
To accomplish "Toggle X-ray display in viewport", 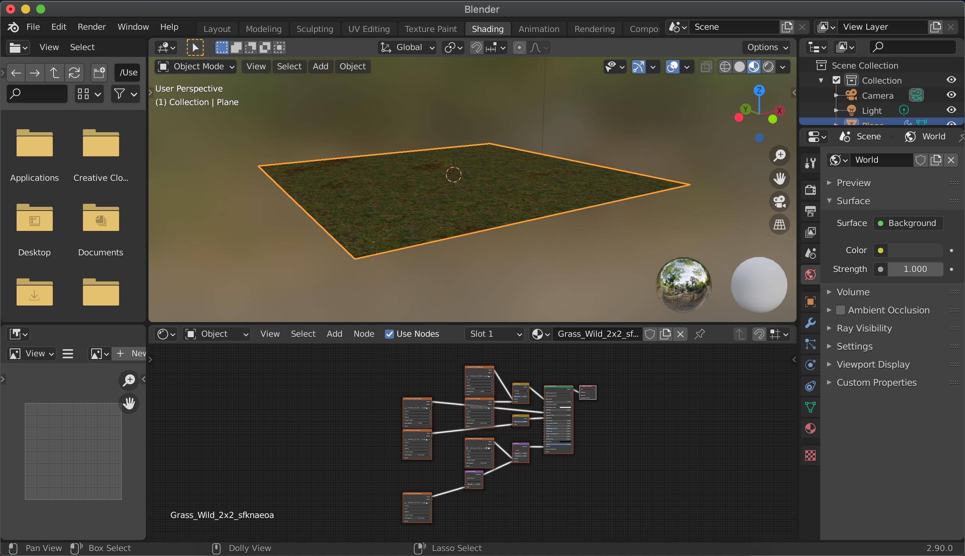I will 706,67.
